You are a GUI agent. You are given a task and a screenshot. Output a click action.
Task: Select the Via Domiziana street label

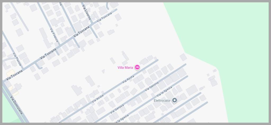tap(16, 105)
